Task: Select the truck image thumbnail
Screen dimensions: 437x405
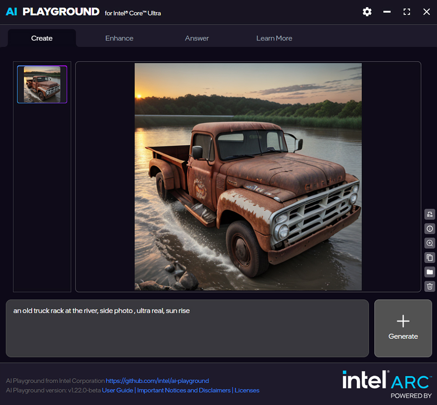Action: [42, 84]
